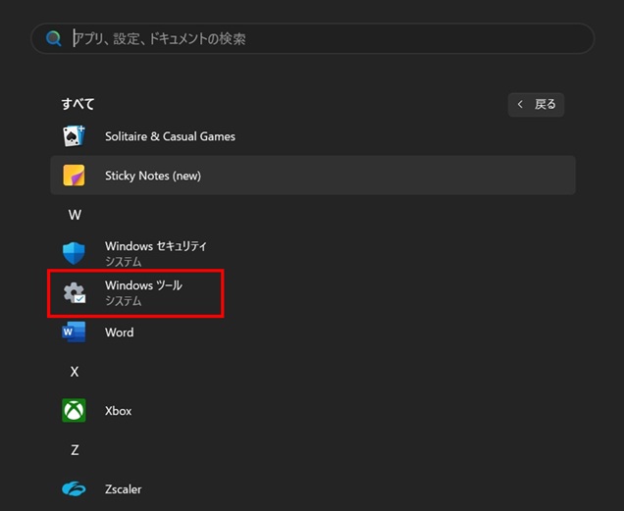624x511 pixels.
Task: Open Windows ツール by its text label
Action: pos(143,285)
